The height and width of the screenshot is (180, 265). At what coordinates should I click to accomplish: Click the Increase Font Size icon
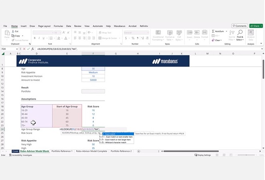coord(64,32)
